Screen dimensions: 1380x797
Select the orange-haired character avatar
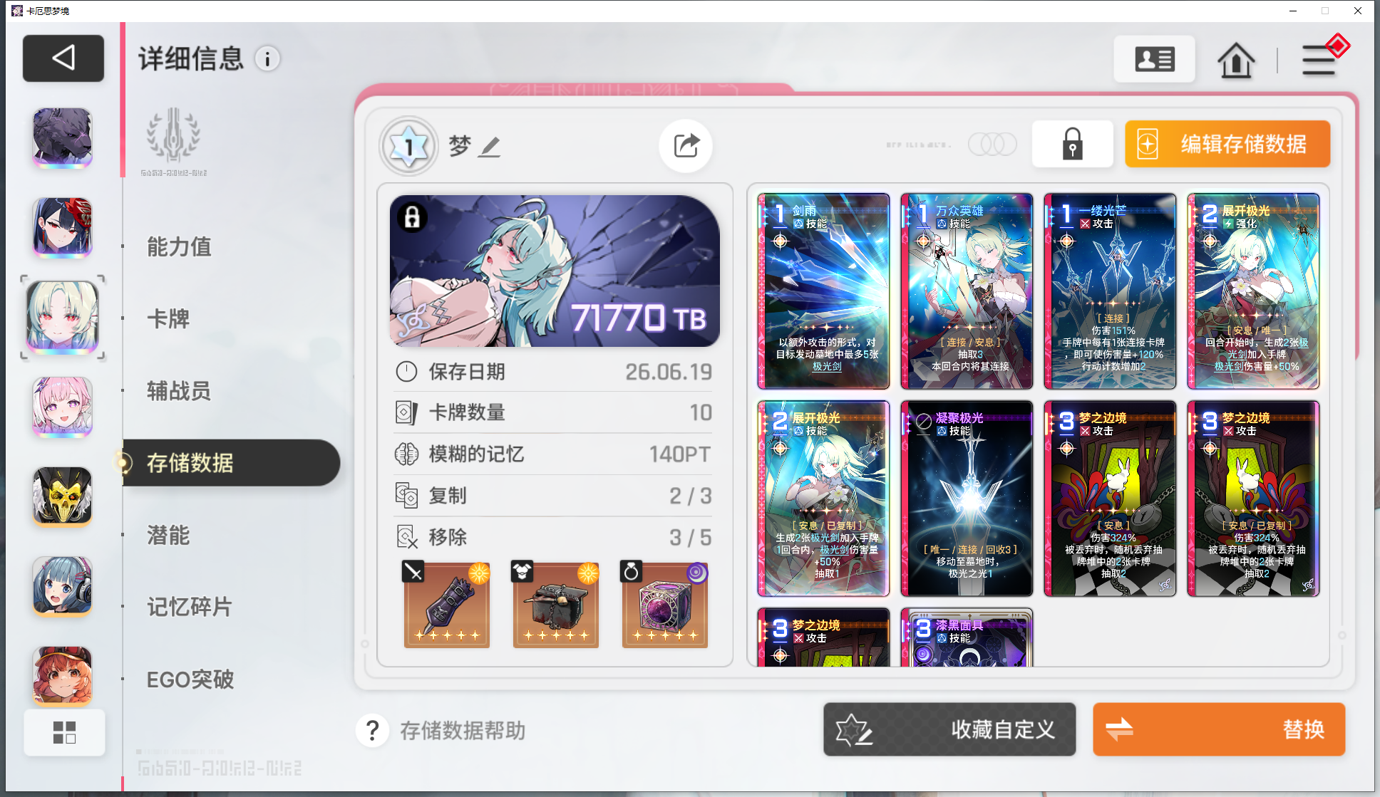coord(63,676)
